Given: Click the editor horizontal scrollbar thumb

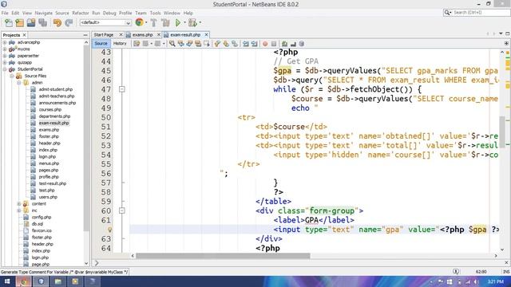Looking at the screenshot, I should pyautogui.click(x=223, y=256).
